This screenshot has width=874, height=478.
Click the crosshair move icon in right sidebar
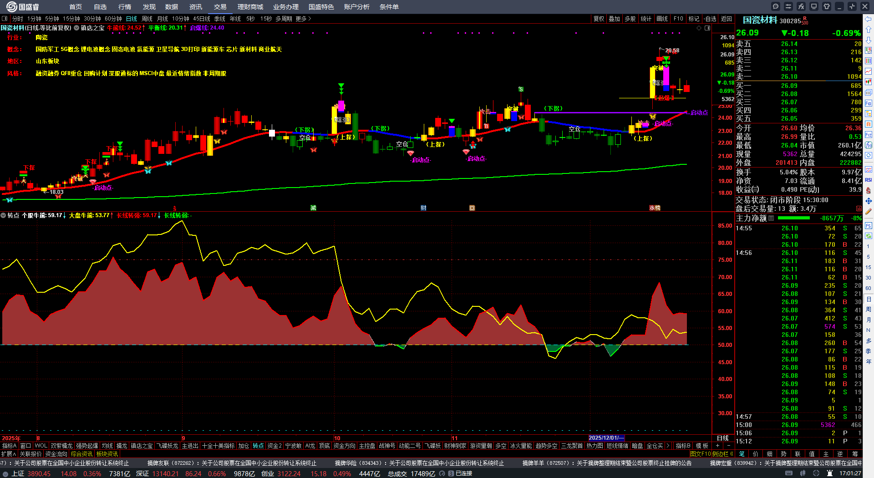[x=869, y=201]
